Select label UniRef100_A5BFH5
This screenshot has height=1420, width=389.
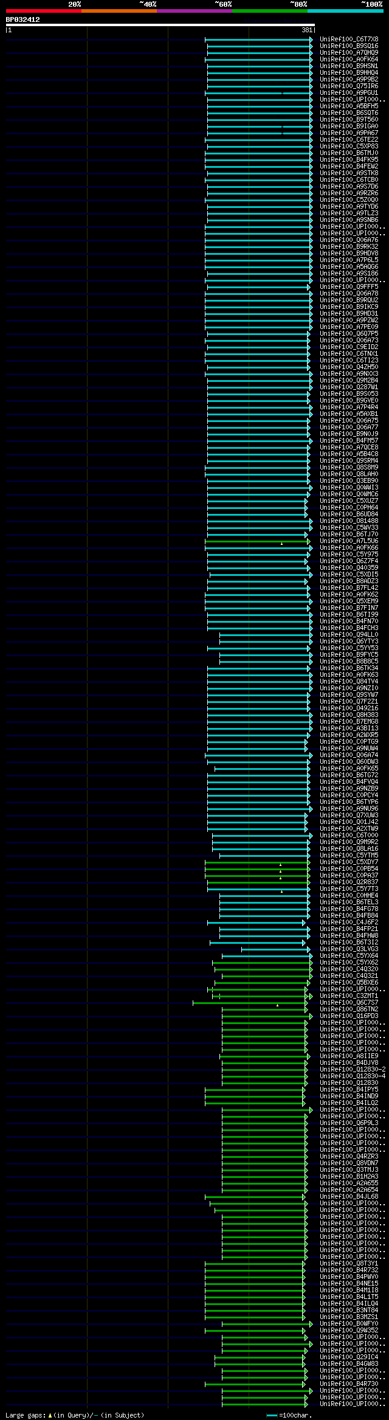click(x=349, y=106)
